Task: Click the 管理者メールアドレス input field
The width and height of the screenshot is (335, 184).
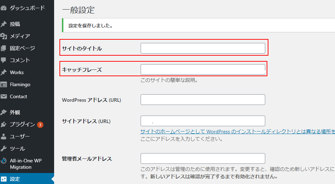Action: pyautogui.click(x=203, y=158)
